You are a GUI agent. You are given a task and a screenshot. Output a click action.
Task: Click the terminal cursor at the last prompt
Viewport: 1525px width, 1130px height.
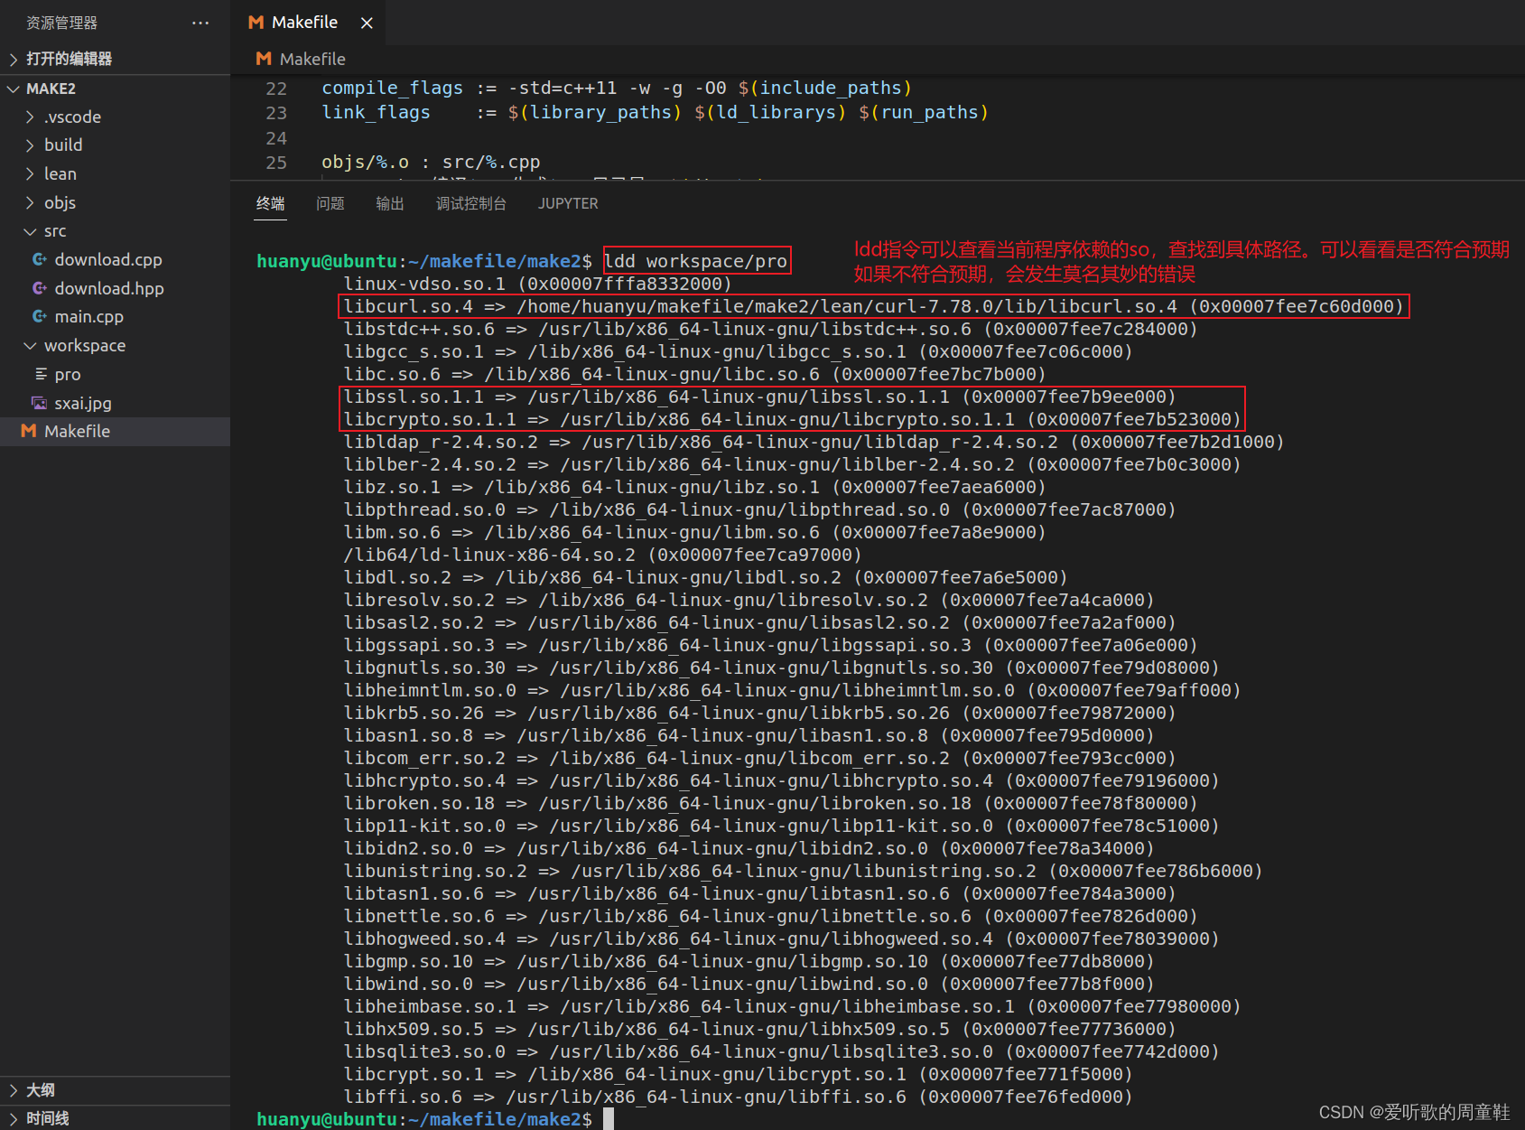[609, 1119]
